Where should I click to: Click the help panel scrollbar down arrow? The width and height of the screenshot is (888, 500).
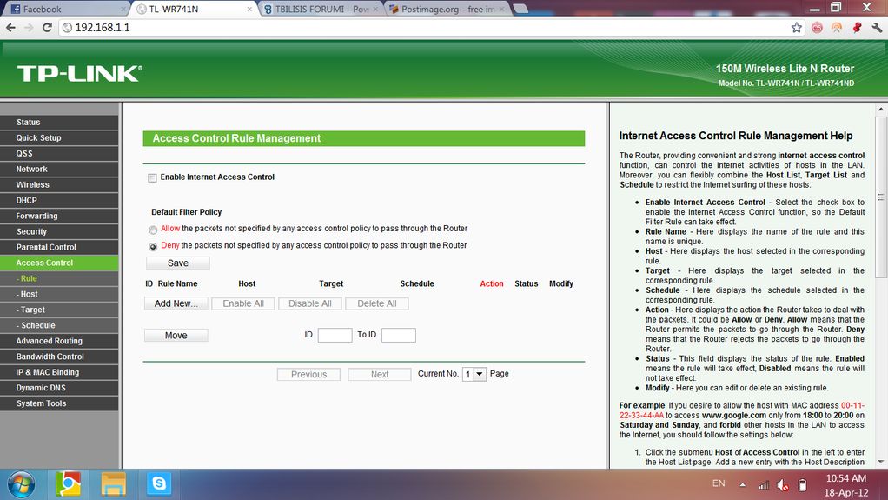881,462
